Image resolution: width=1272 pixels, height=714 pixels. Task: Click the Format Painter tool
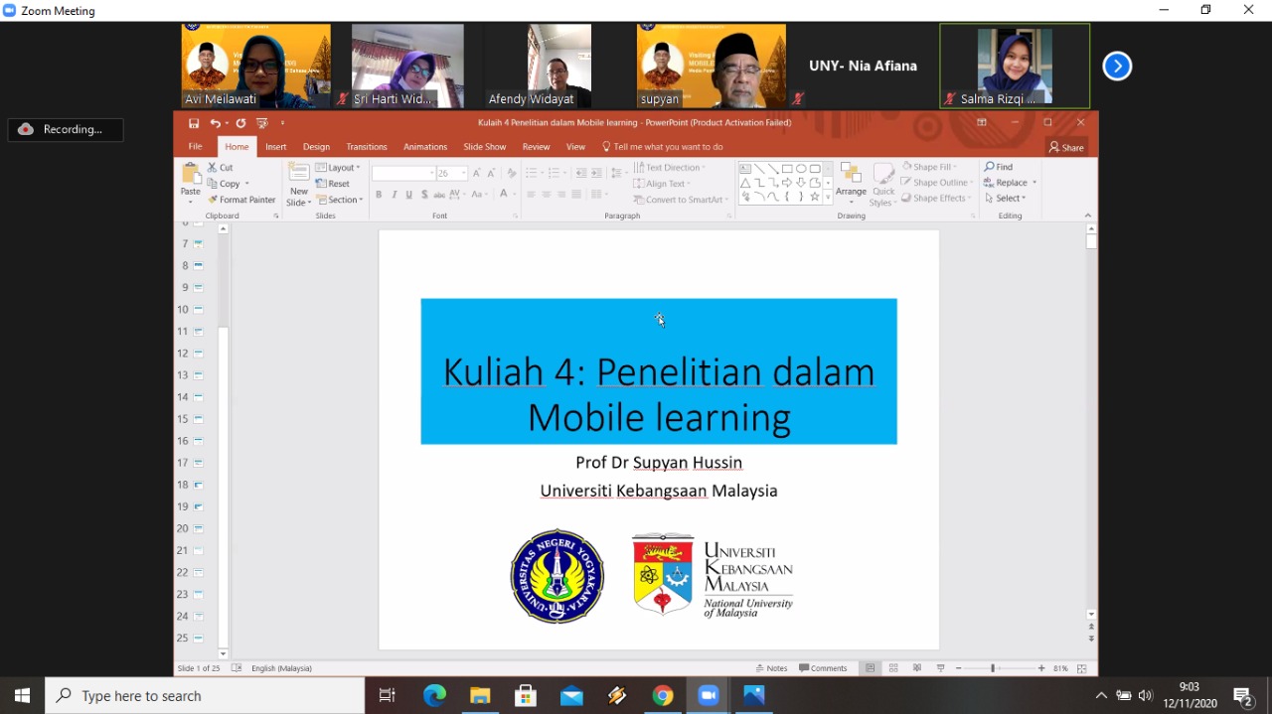tap(241, 200)
